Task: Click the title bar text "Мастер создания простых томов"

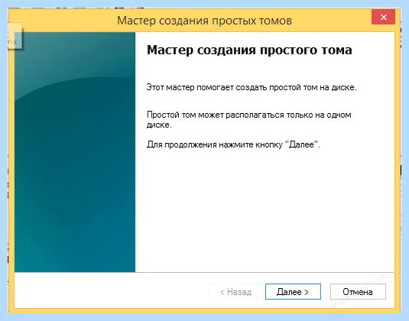Action: coord(204,21)
